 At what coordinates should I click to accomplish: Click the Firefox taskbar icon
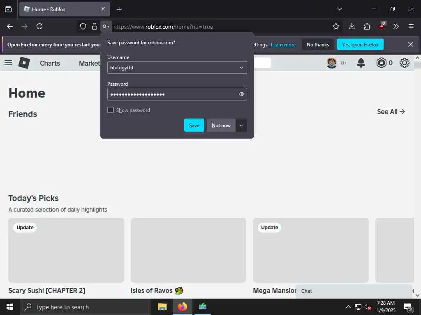click(182, 307)
